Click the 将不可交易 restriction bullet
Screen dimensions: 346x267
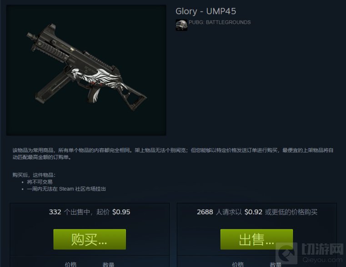[40, 182]
